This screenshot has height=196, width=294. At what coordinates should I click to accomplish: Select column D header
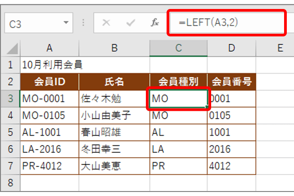(x=231, y=48)
